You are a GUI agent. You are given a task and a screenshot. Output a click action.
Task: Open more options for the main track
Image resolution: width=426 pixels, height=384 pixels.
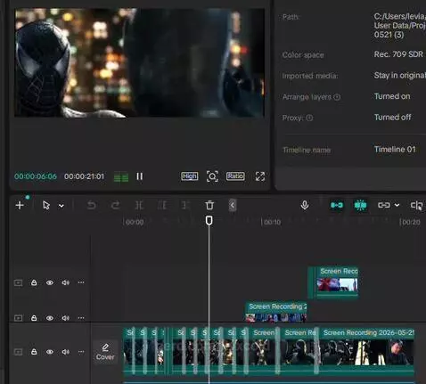[81, 352]
